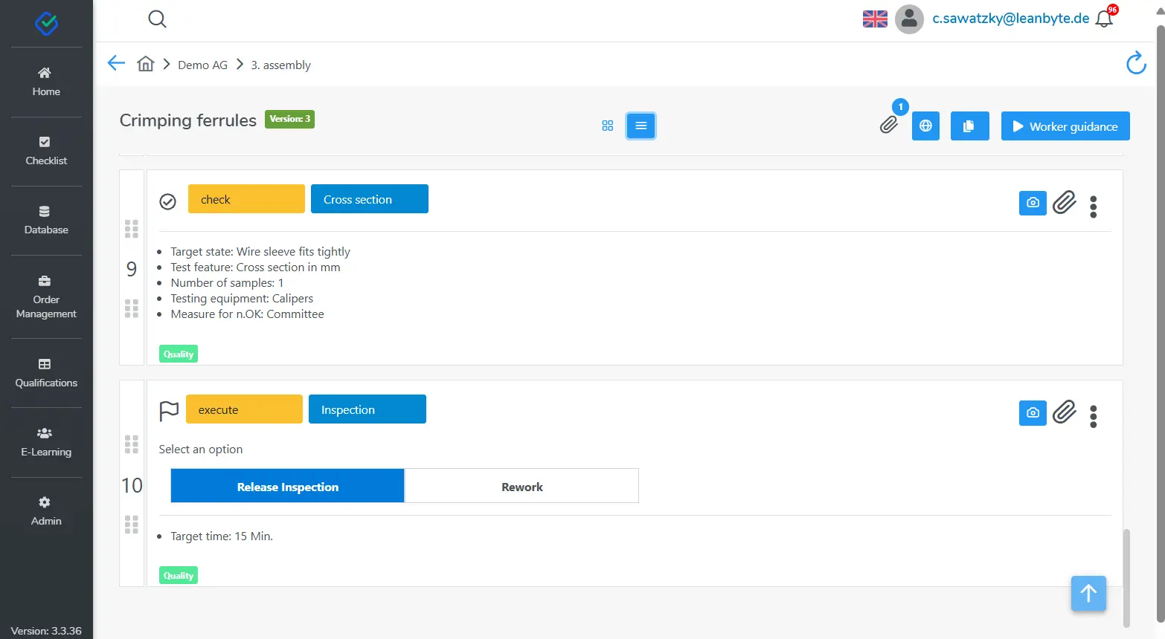Click the scroll-to-top arrow button

click(x=1088, y=593)
